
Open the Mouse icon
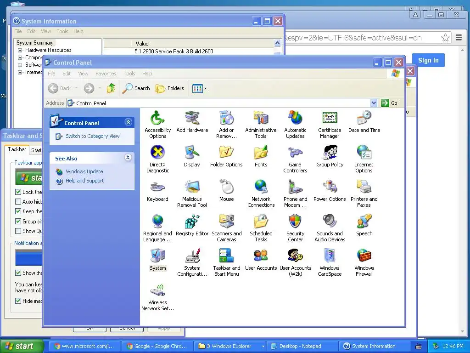point(227,190)
